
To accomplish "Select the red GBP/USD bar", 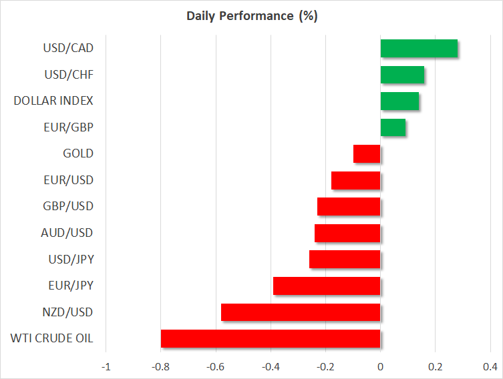I will pyautogui.click(x=349, y=206).
